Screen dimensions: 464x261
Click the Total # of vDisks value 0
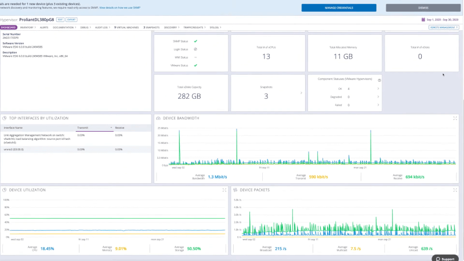tap(420, 56)
